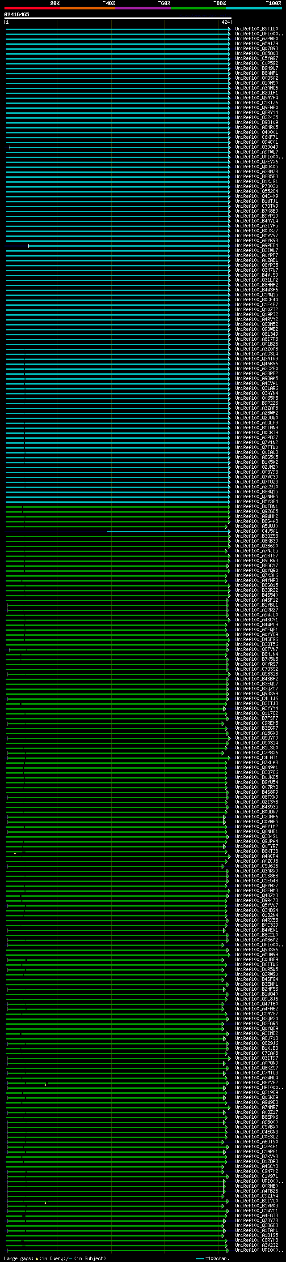
Task: Open hit label UniRef100_Q8KB39
Action: [x=257, y=541]
